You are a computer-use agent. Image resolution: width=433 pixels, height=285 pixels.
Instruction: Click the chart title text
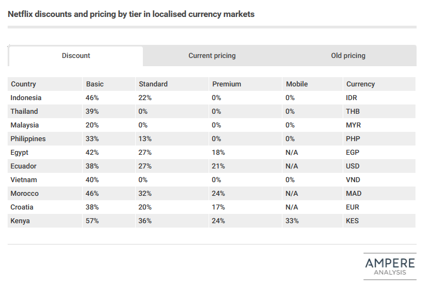[x=131, y=14]
